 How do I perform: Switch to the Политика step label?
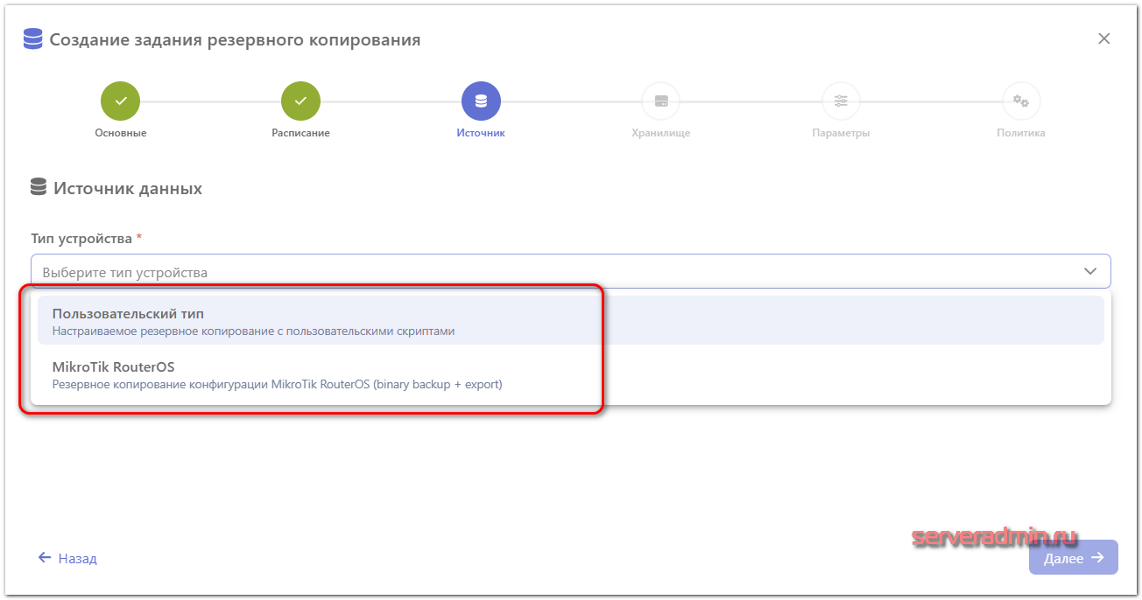click(1021, 134)
